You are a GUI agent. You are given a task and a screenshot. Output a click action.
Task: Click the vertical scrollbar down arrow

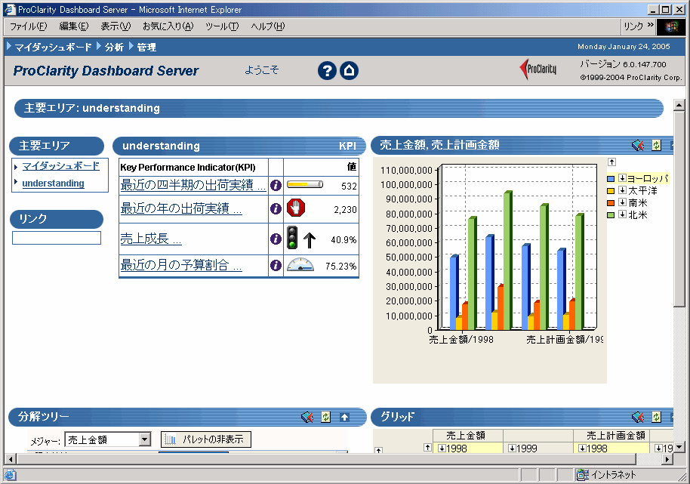(679, 447)
